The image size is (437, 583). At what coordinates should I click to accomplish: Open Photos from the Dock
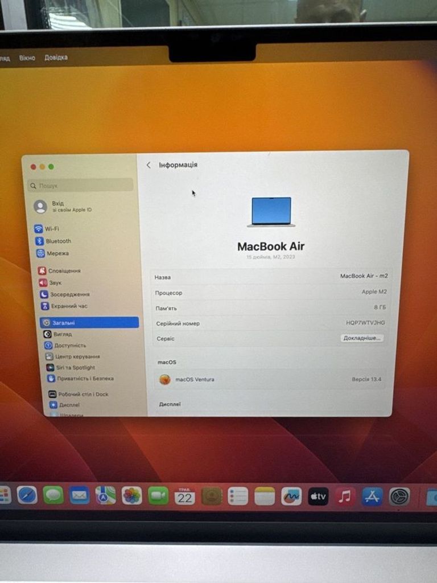point(132,496)
